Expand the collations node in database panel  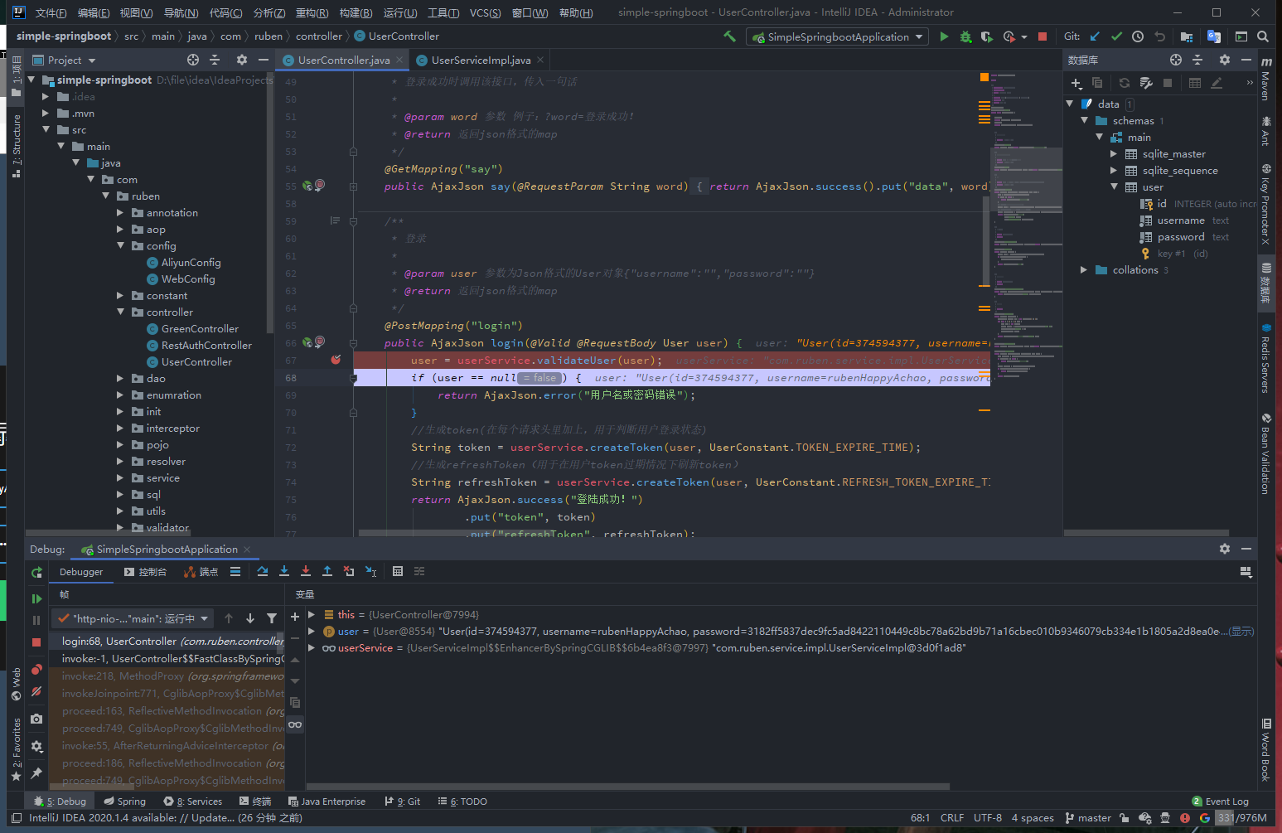[1084, 270]
